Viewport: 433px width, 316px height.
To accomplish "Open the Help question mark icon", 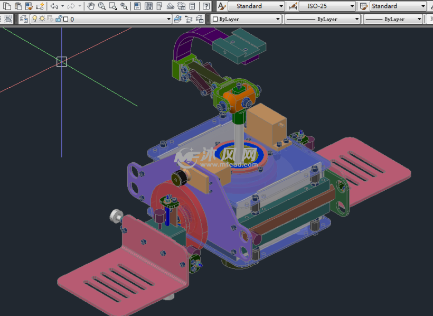I will click(205, 6).
